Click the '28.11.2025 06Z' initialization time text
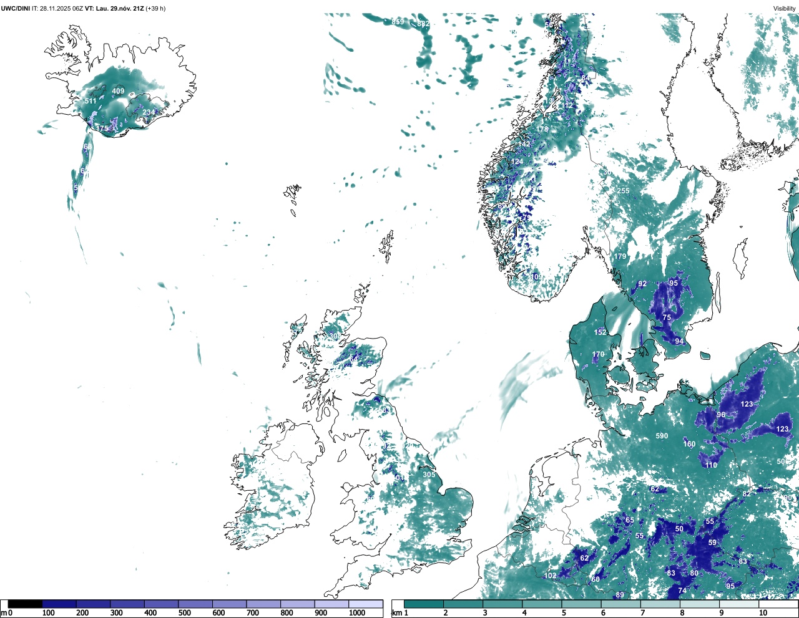 click(61, 8)
